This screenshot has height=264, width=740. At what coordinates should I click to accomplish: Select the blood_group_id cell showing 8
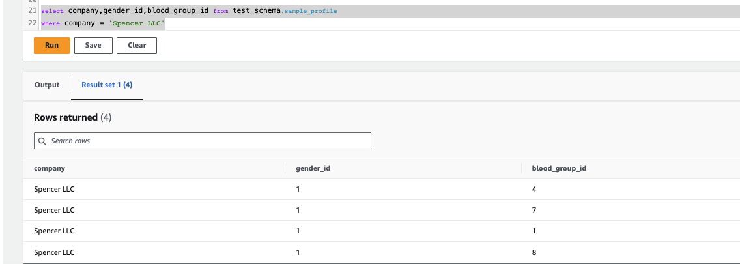[534, 253]
